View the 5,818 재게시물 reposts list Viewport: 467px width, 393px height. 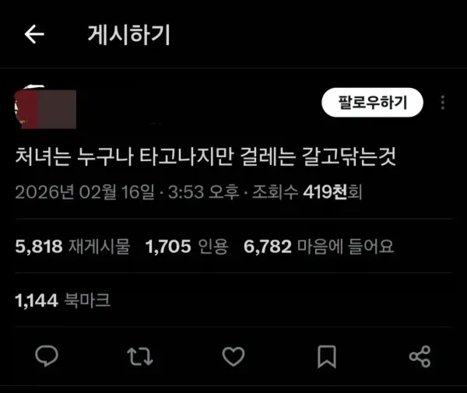coord(72,247)
